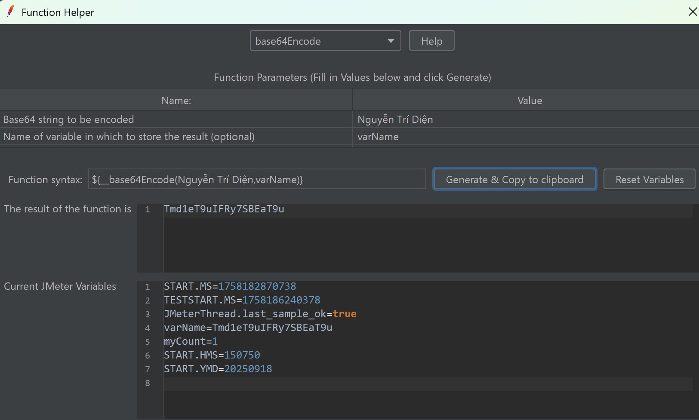This screenshot has height=420, width=699.
Task: Close the Function Helper window
Action: pos(693,12)
